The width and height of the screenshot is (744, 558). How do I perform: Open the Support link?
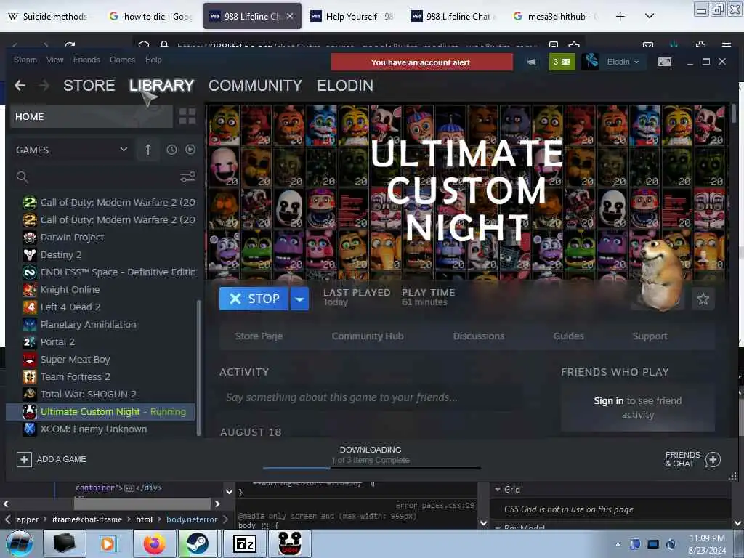[650, 336]
